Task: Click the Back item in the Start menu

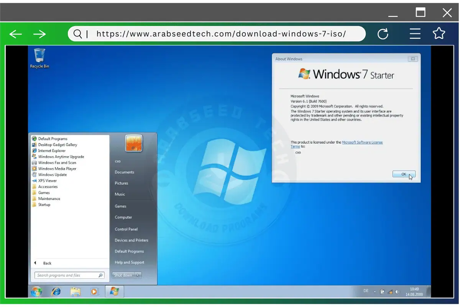Action: click(47, 263)
